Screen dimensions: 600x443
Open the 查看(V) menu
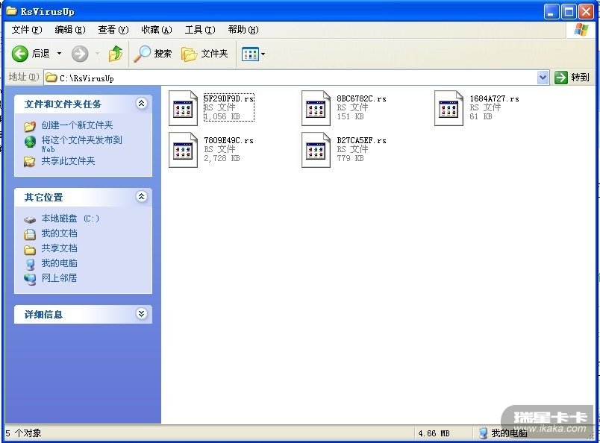(113, 29)
